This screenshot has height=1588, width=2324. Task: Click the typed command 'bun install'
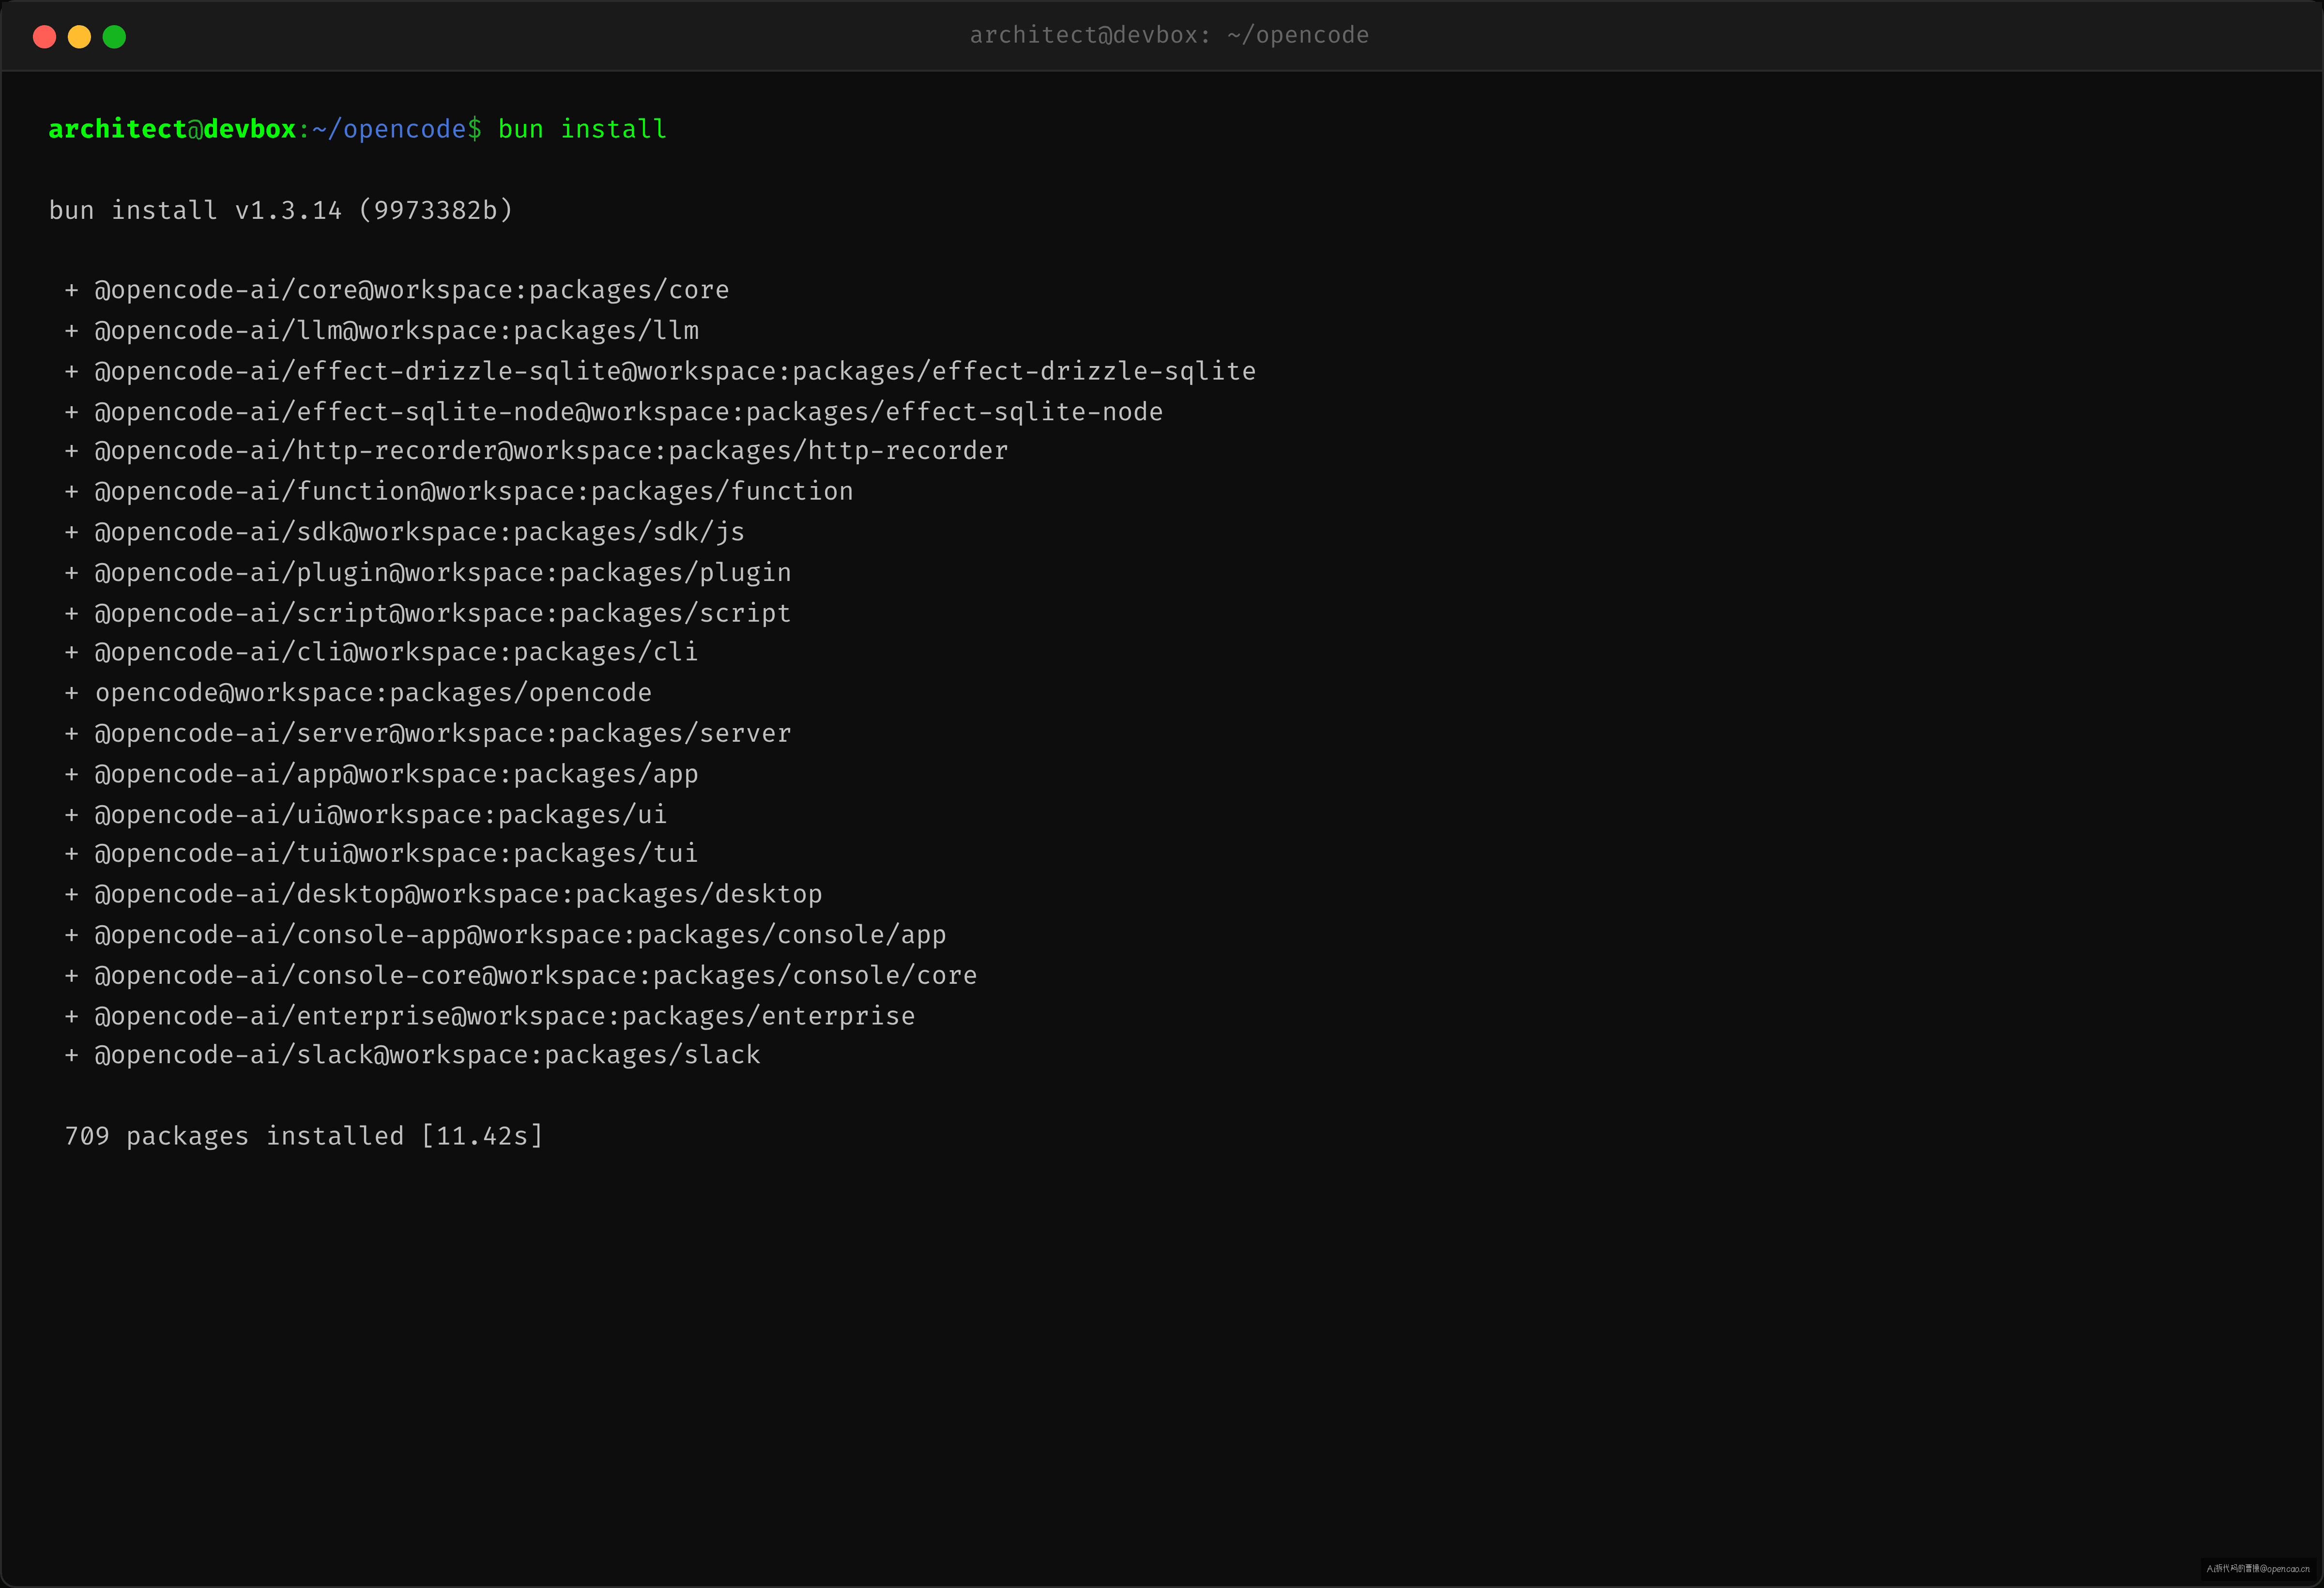point(582,129)
